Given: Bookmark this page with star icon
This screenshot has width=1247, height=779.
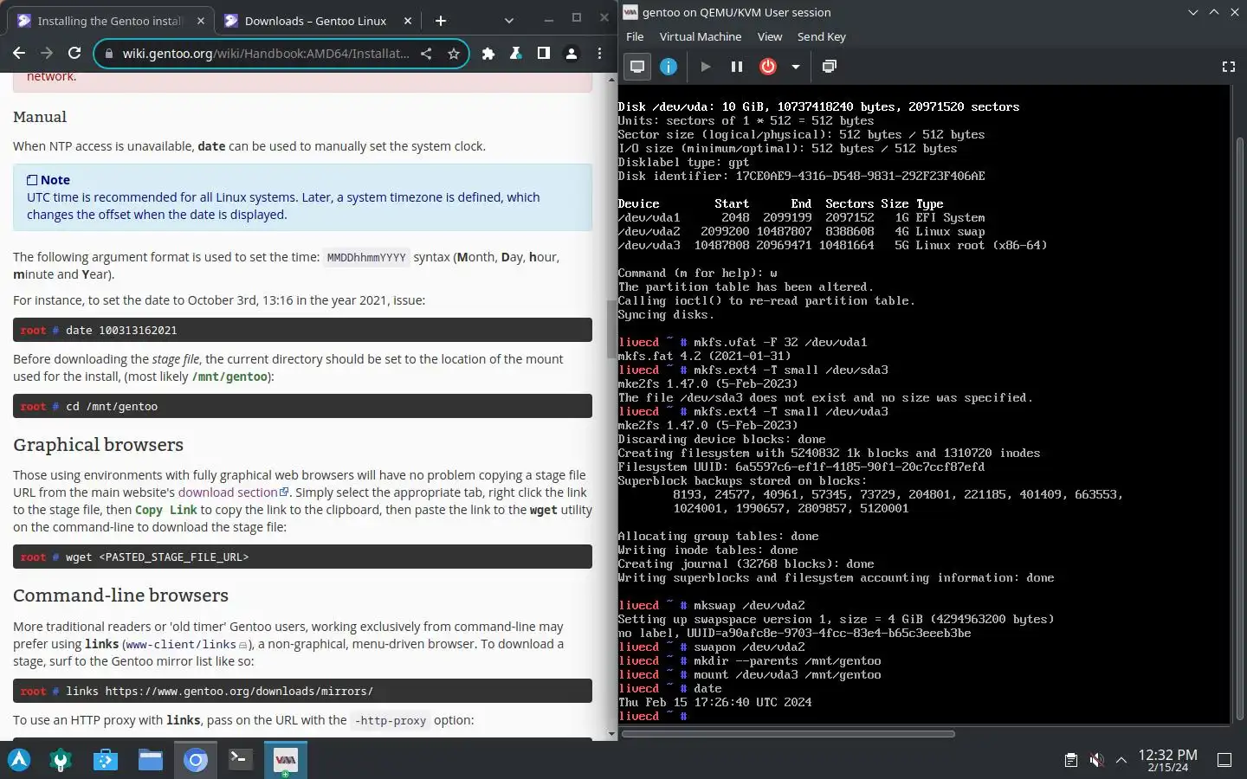Looking at the screenshot, I should [x=453, y=54].
